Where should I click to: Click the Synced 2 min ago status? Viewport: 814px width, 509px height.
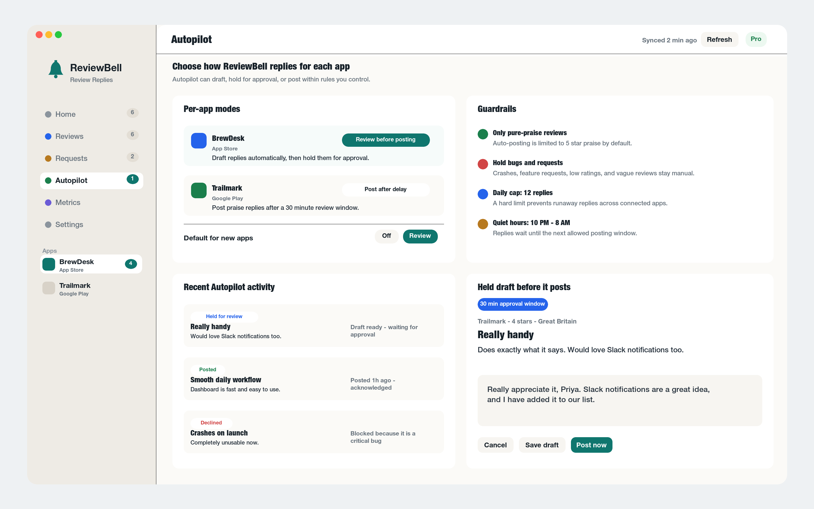click(x=669, y=40)
